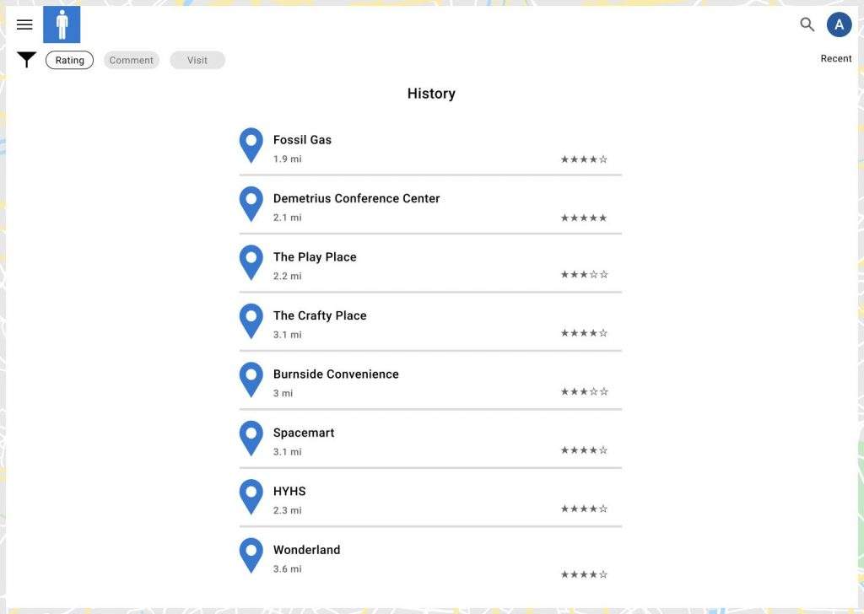Image resolution: width=864 pixels, height=614 pixels.
Task: Click the map pin beside Spacemart
Action: 251,439
